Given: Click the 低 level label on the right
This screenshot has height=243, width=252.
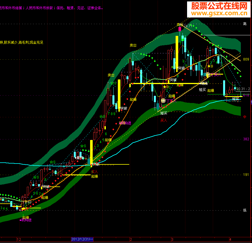Looking at the screenshot, I should (x=245, y=210).
